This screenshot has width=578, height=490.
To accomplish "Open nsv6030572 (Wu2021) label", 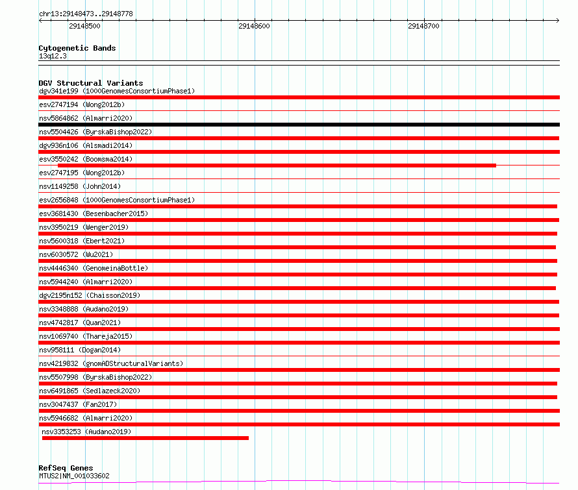I will coord(76,254).
